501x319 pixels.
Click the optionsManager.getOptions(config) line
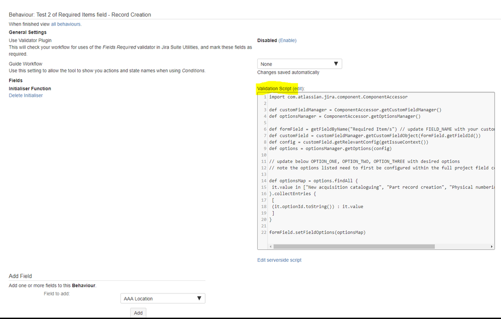coord(330,148)
